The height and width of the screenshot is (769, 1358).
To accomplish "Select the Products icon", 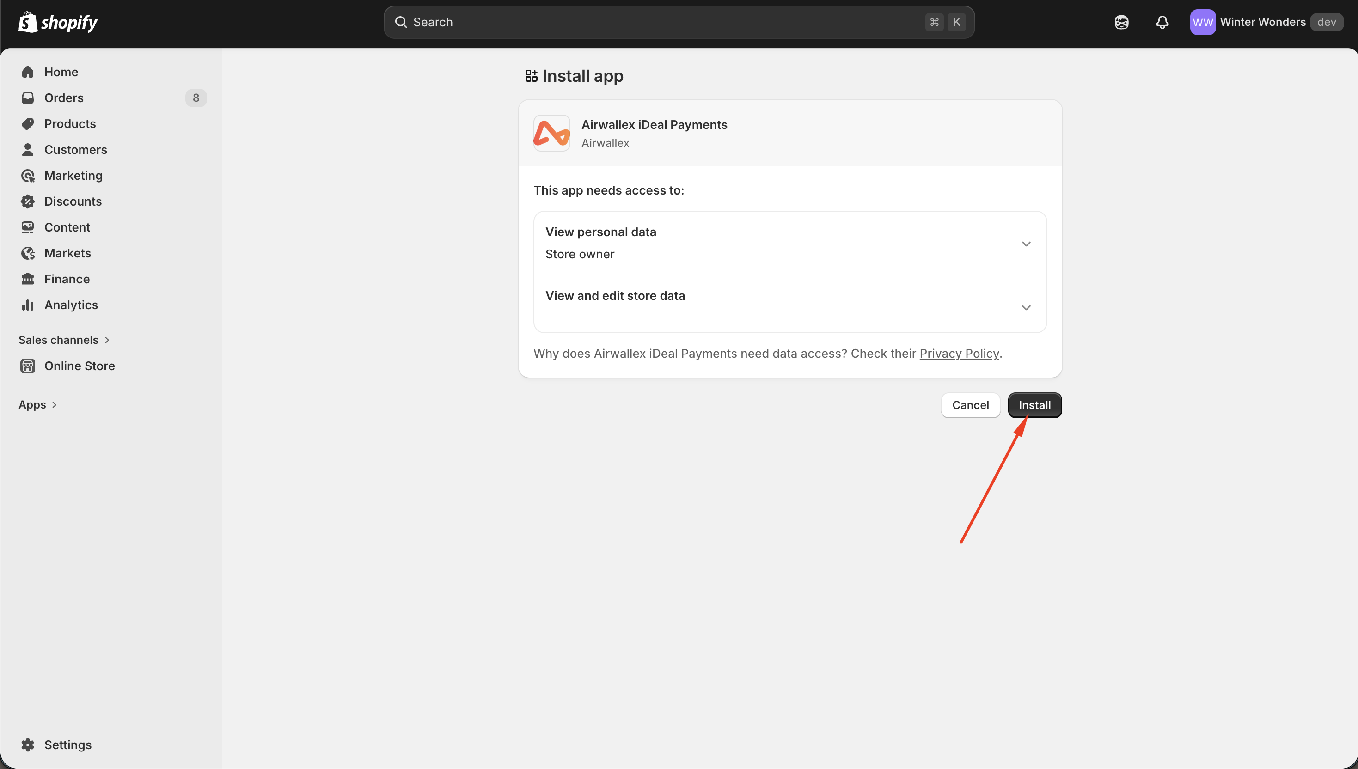I will (28, 123).
